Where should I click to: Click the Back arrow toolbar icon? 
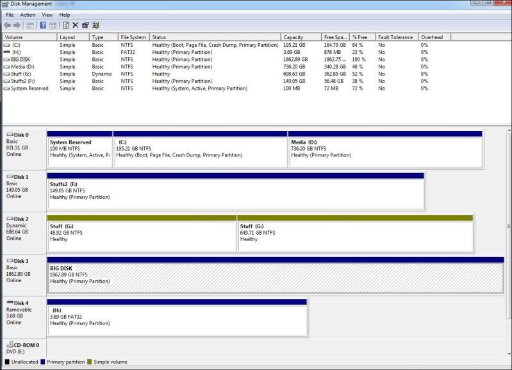coord(7,25)
